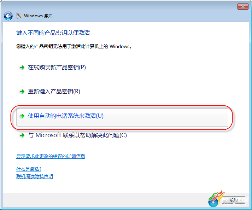Close the Windows 激活 dialog
The height and width of the screenshot is (210, 252).
pos(243,6)
